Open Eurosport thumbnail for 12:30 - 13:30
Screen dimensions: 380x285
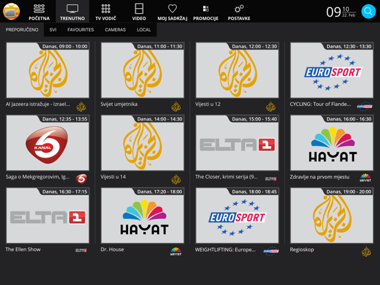[x=332, y=70]
